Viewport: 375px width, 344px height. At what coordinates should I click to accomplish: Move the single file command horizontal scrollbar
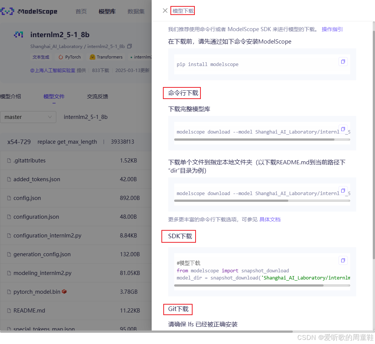coord(231,201)
